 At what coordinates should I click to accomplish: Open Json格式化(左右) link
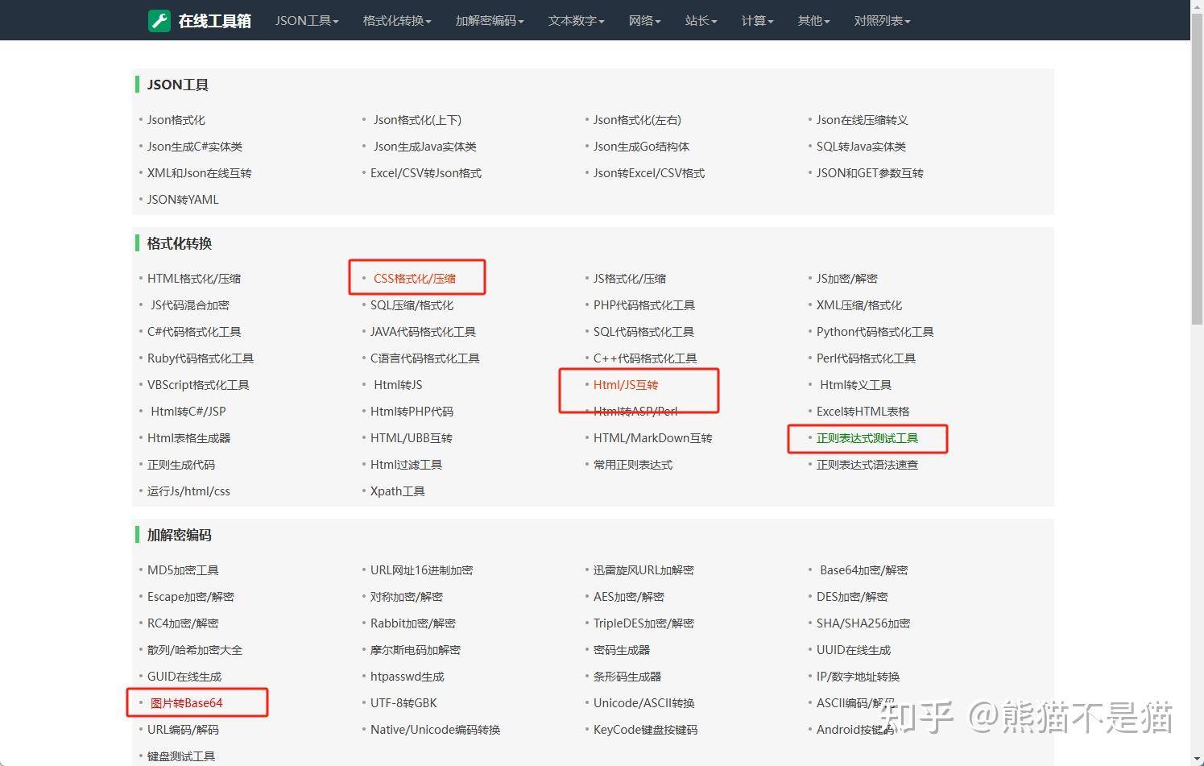click(637, 120)
